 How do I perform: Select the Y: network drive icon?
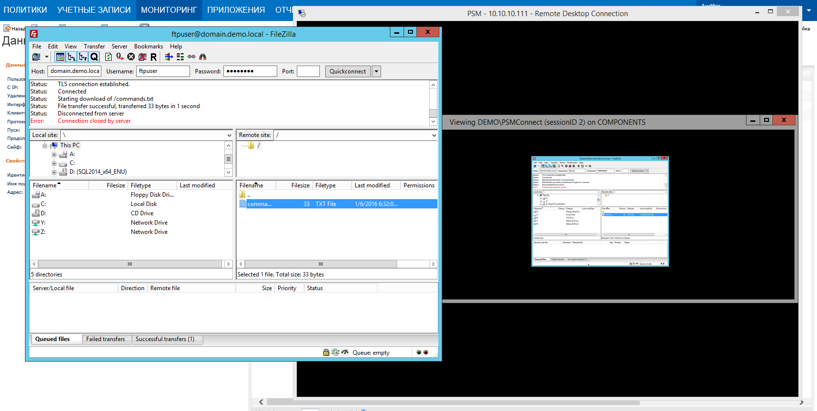(36, 223)
